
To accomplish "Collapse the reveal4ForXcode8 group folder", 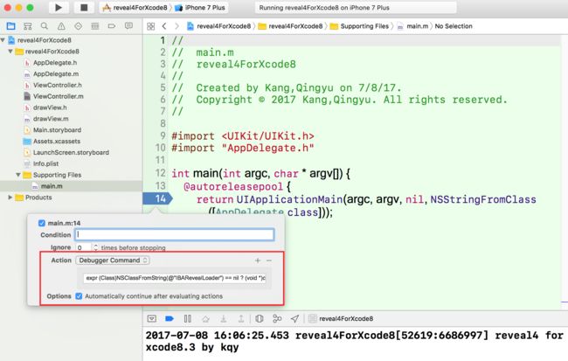I will point(10,51).
